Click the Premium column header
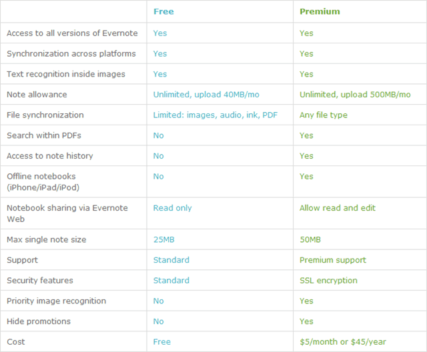The image size is (427, 352). tap(320, 11)
